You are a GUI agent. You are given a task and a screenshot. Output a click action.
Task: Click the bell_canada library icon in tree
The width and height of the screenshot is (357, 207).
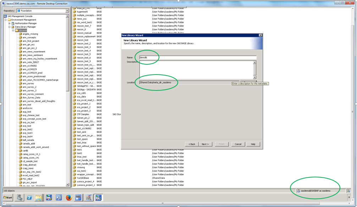(x=21, y=140)
